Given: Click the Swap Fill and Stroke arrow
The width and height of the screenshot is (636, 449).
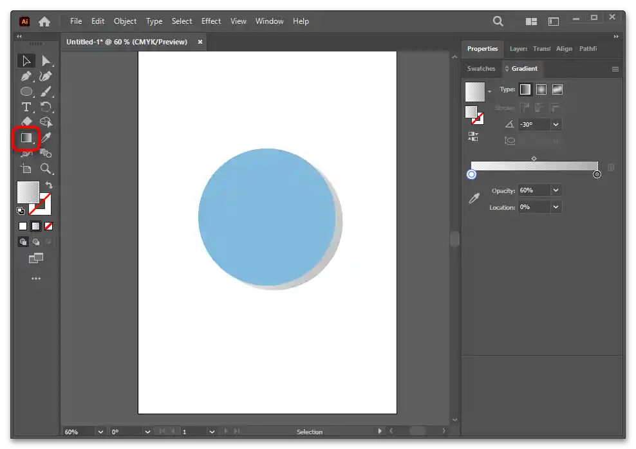Looking at the screenshot, I should 49,185.
